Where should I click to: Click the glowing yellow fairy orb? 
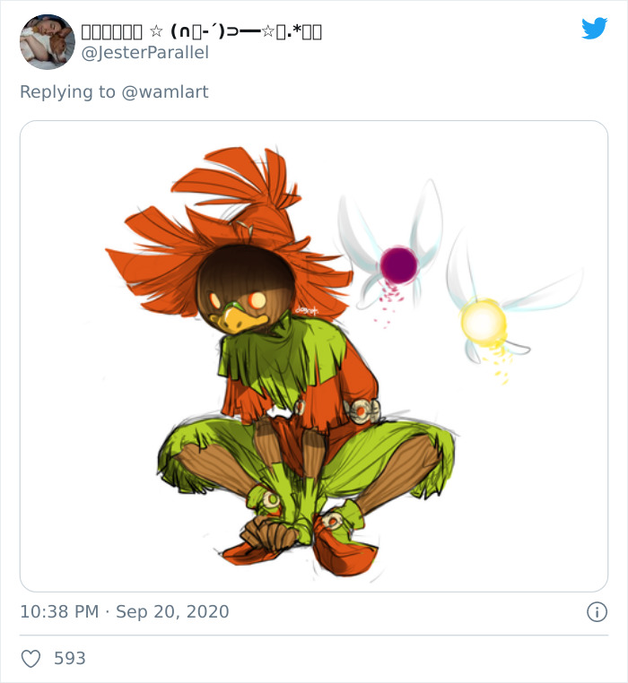[x=483, y=321]
